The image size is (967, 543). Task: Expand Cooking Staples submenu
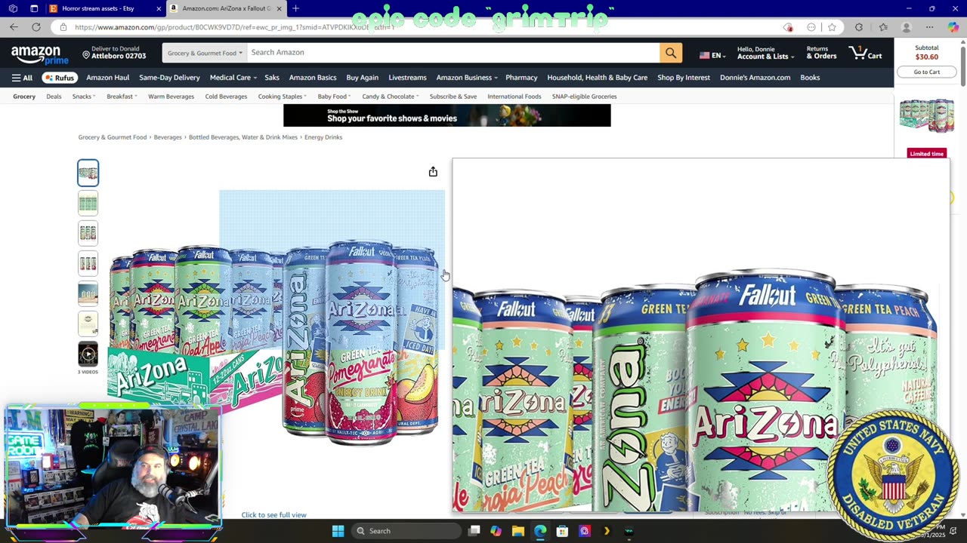282,97
